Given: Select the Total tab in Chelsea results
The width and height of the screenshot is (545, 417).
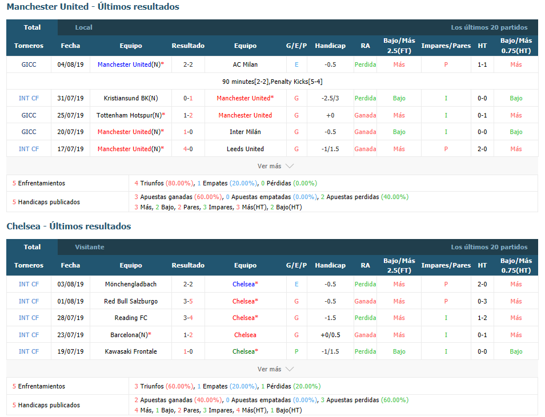Looking at the screenshot, I should pyautogui.click(x=32, y=247).
